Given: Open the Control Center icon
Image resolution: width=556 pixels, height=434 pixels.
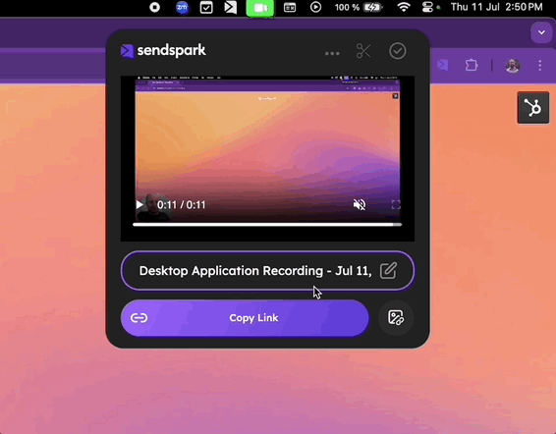Looking at the screenshot, I should [x=427, y=7].
